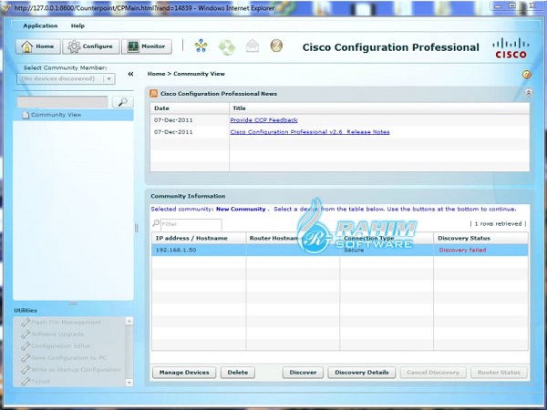Image resolution: width=547 pixels, height=410 pixels.
Task: Collapse the Cisco Configuration Professional News panel
Action: pos(528,93)
